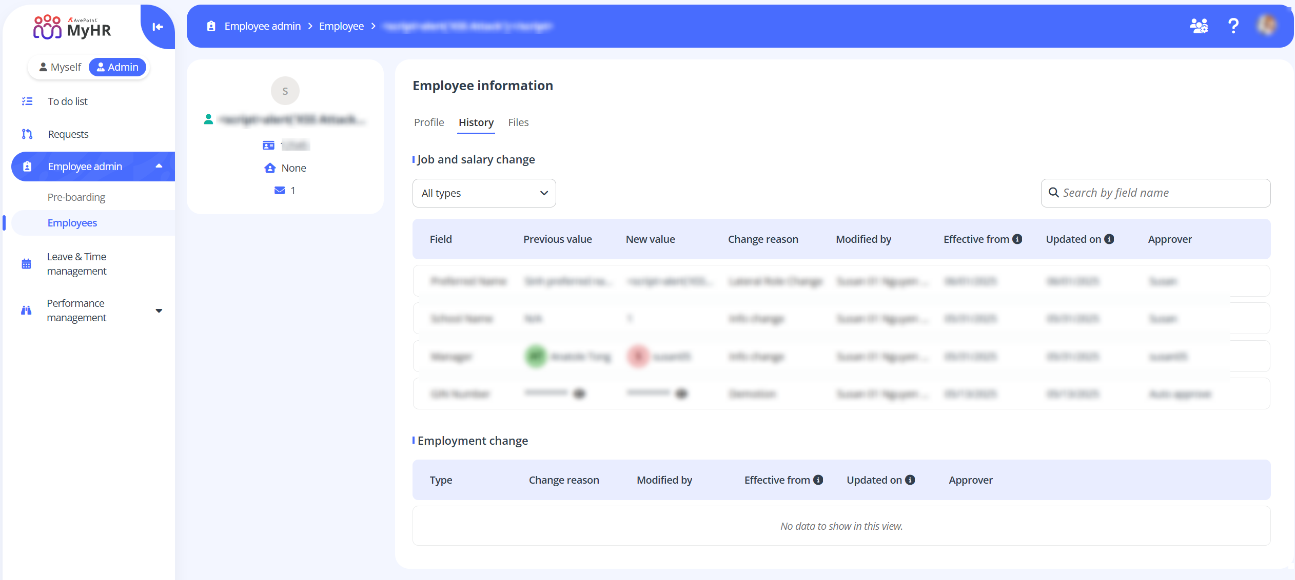Switch to the Profile tab
This screenshot has width=1295, height=580.
point(429,122)
